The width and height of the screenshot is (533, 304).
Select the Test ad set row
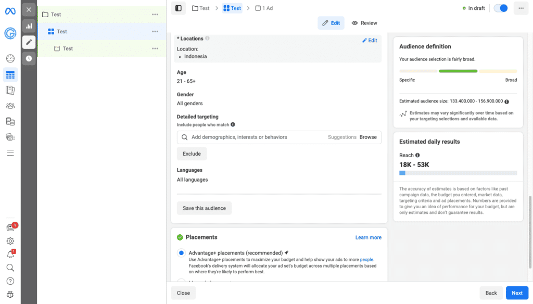[101, 32]
